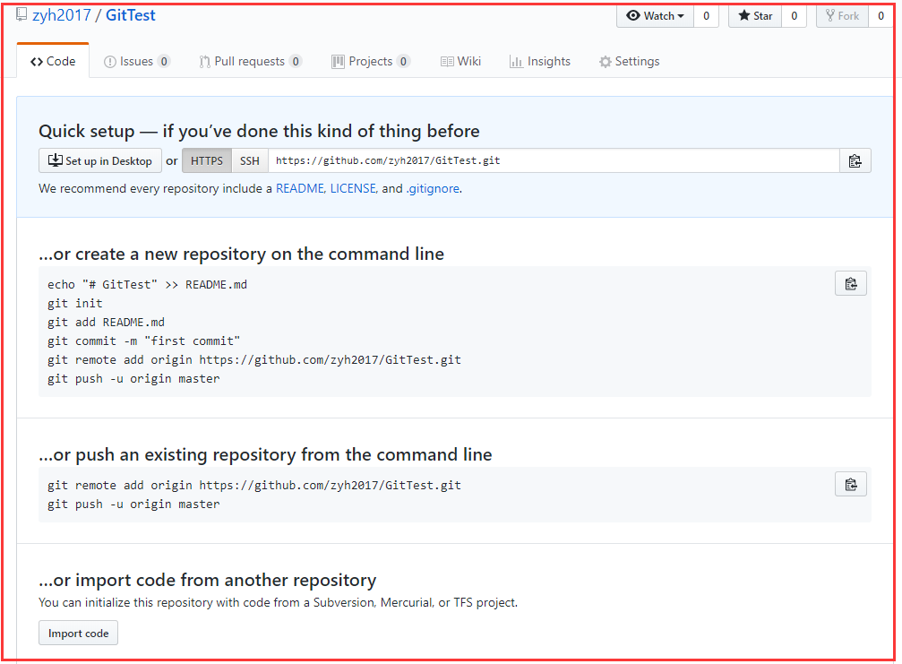902x664 pixels.
Task: Select the SSH clone protocol
Action: (x=250, y=160)
